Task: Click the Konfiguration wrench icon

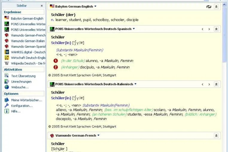Action: point(7,106)
